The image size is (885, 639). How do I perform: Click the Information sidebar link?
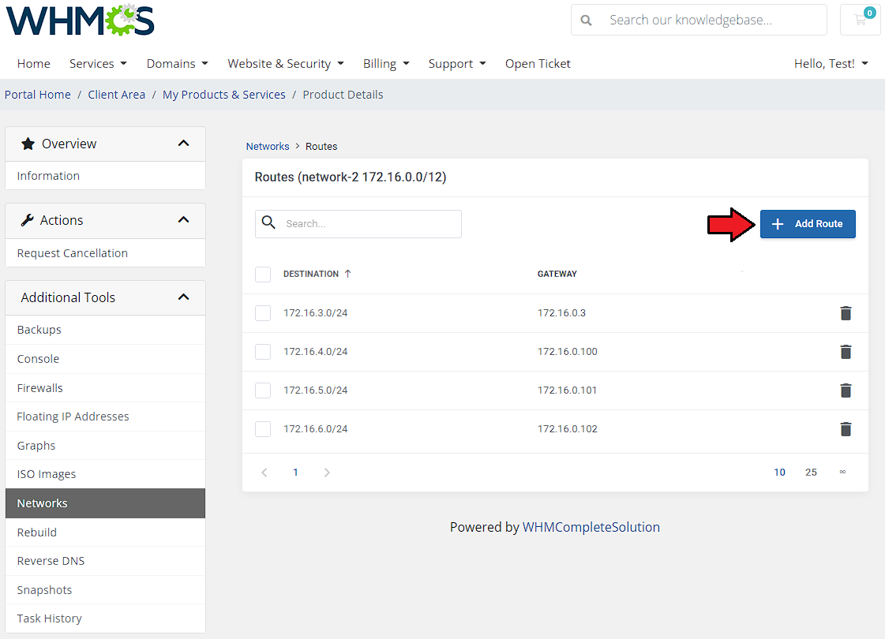pos(105,176)
